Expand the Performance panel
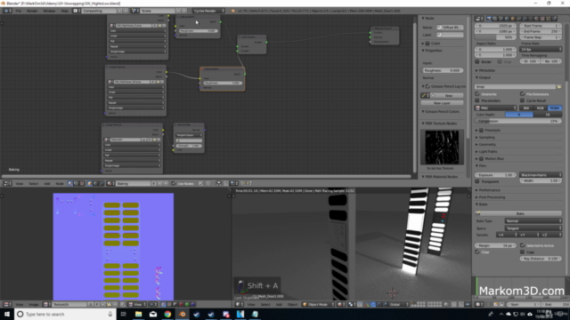Image resolution: width=570 pixels, height=320 pixels. [x=489, y=190]
